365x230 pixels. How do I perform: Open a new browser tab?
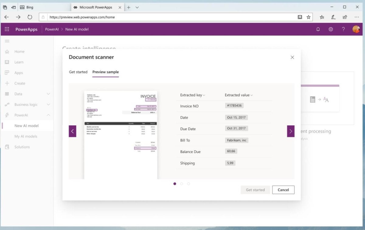pyautogui.click(x=129, y=7)
